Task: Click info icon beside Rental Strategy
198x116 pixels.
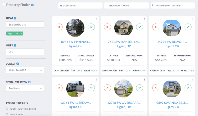Action: point(29,82)
